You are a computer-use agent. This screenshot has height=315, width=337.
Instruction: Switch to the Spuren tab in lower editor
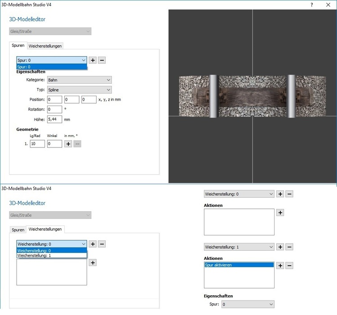tap(18, 230)
